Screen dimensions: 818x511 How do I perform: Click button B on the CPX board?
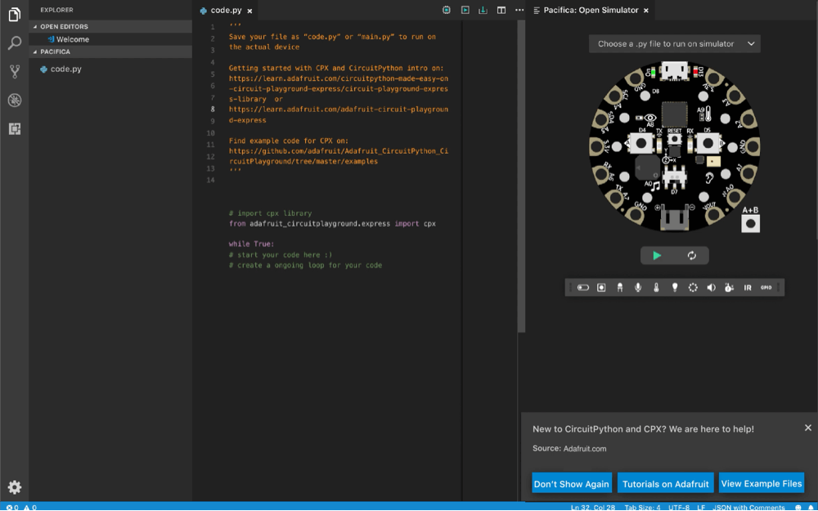click(708, 143)
